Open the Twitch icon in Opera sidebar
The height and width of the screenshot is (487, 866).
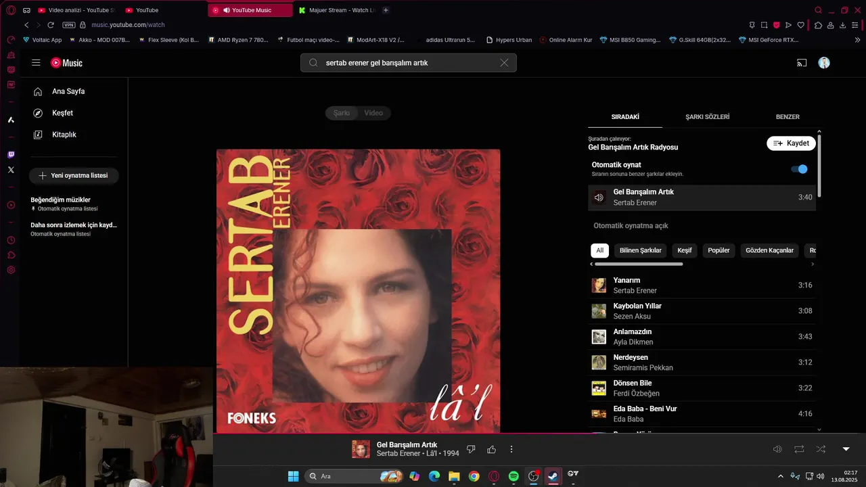point(11,155)
